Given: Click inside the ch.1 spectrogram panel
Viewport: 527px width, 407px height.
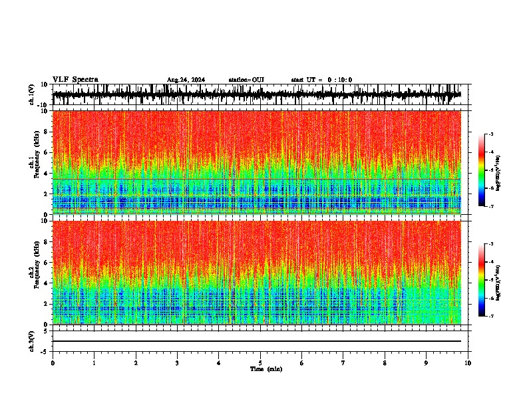Looking at the screenshot, I should (257, 162).
